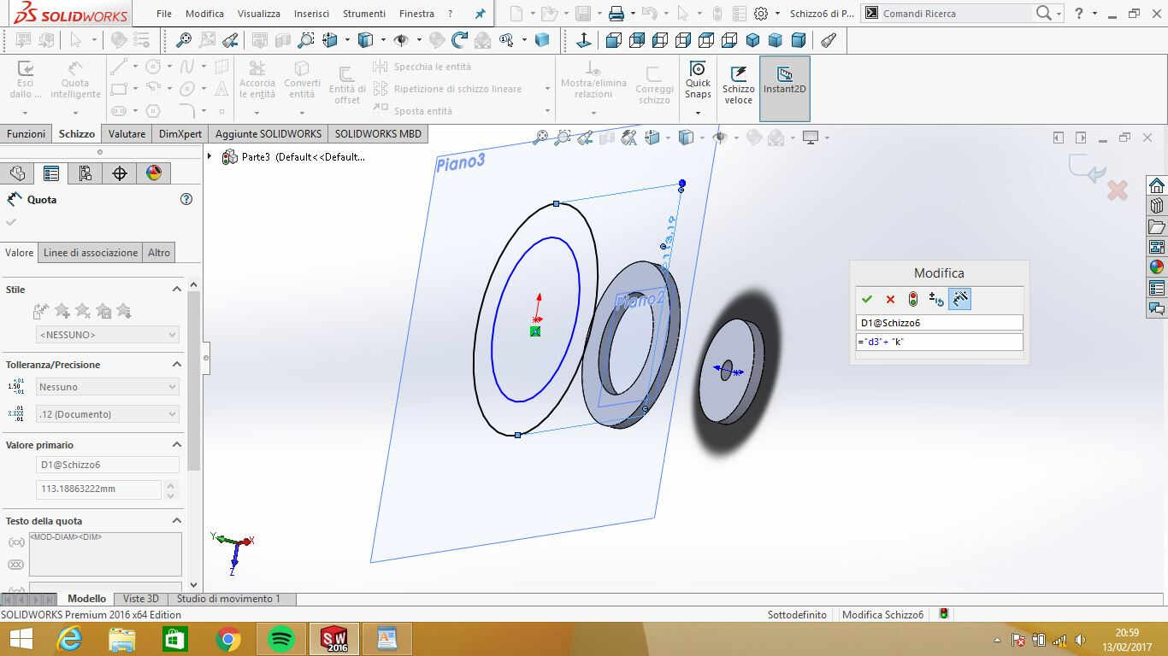Toggle the spin increment icon in the Modifica dialog

(x=959, y=299)
